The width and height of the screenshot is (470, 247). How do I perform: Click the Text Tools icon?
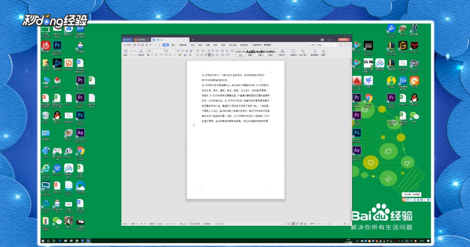tap(303, 51)
